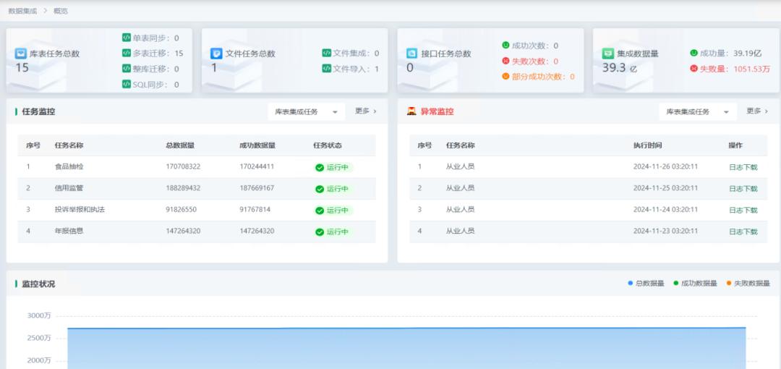Viewport: 781px width, 369px height.
Task: Click 失败量 value 1051.53万
Action: [751, 69]
